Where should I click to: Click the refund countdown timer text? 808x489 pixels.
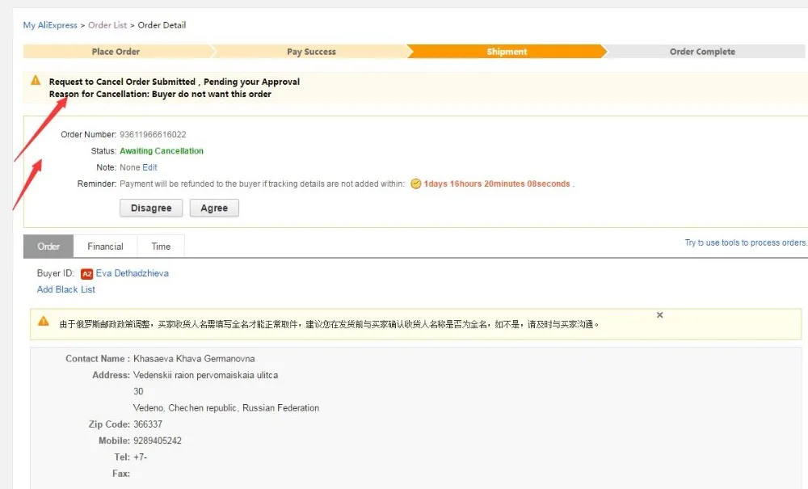pos(497,184)
